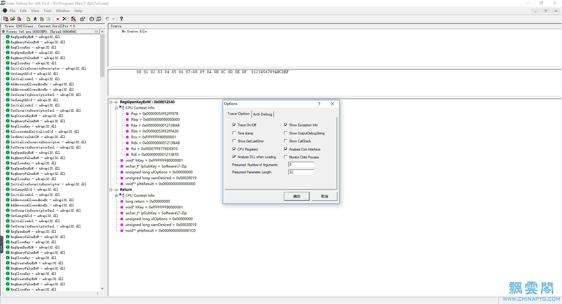
Task: Toggle the Trace On/Off checkbox
Action: (234, 125)
